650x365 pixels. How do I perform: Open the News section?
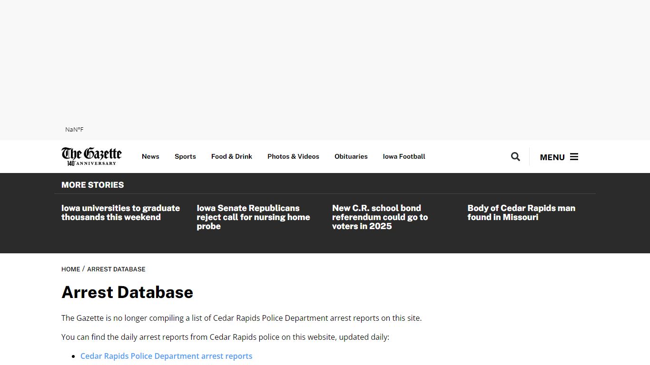pyautogui.click(x=150, y=156)
